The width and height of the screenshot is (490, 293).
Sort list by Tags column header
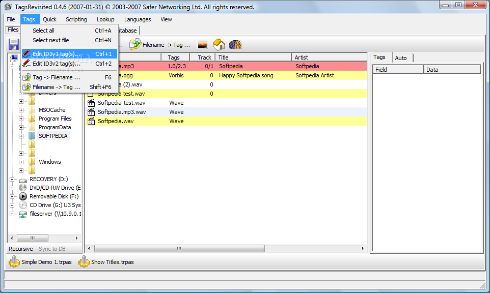coord(175,57)
